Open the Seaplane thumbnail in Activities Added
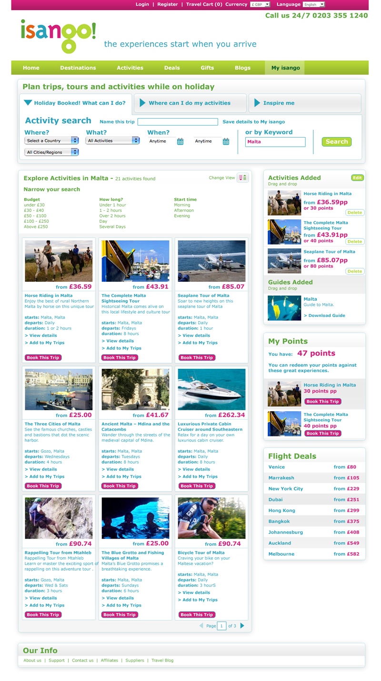Viewport: 381px width, 681px height. [x=284, y=261]
